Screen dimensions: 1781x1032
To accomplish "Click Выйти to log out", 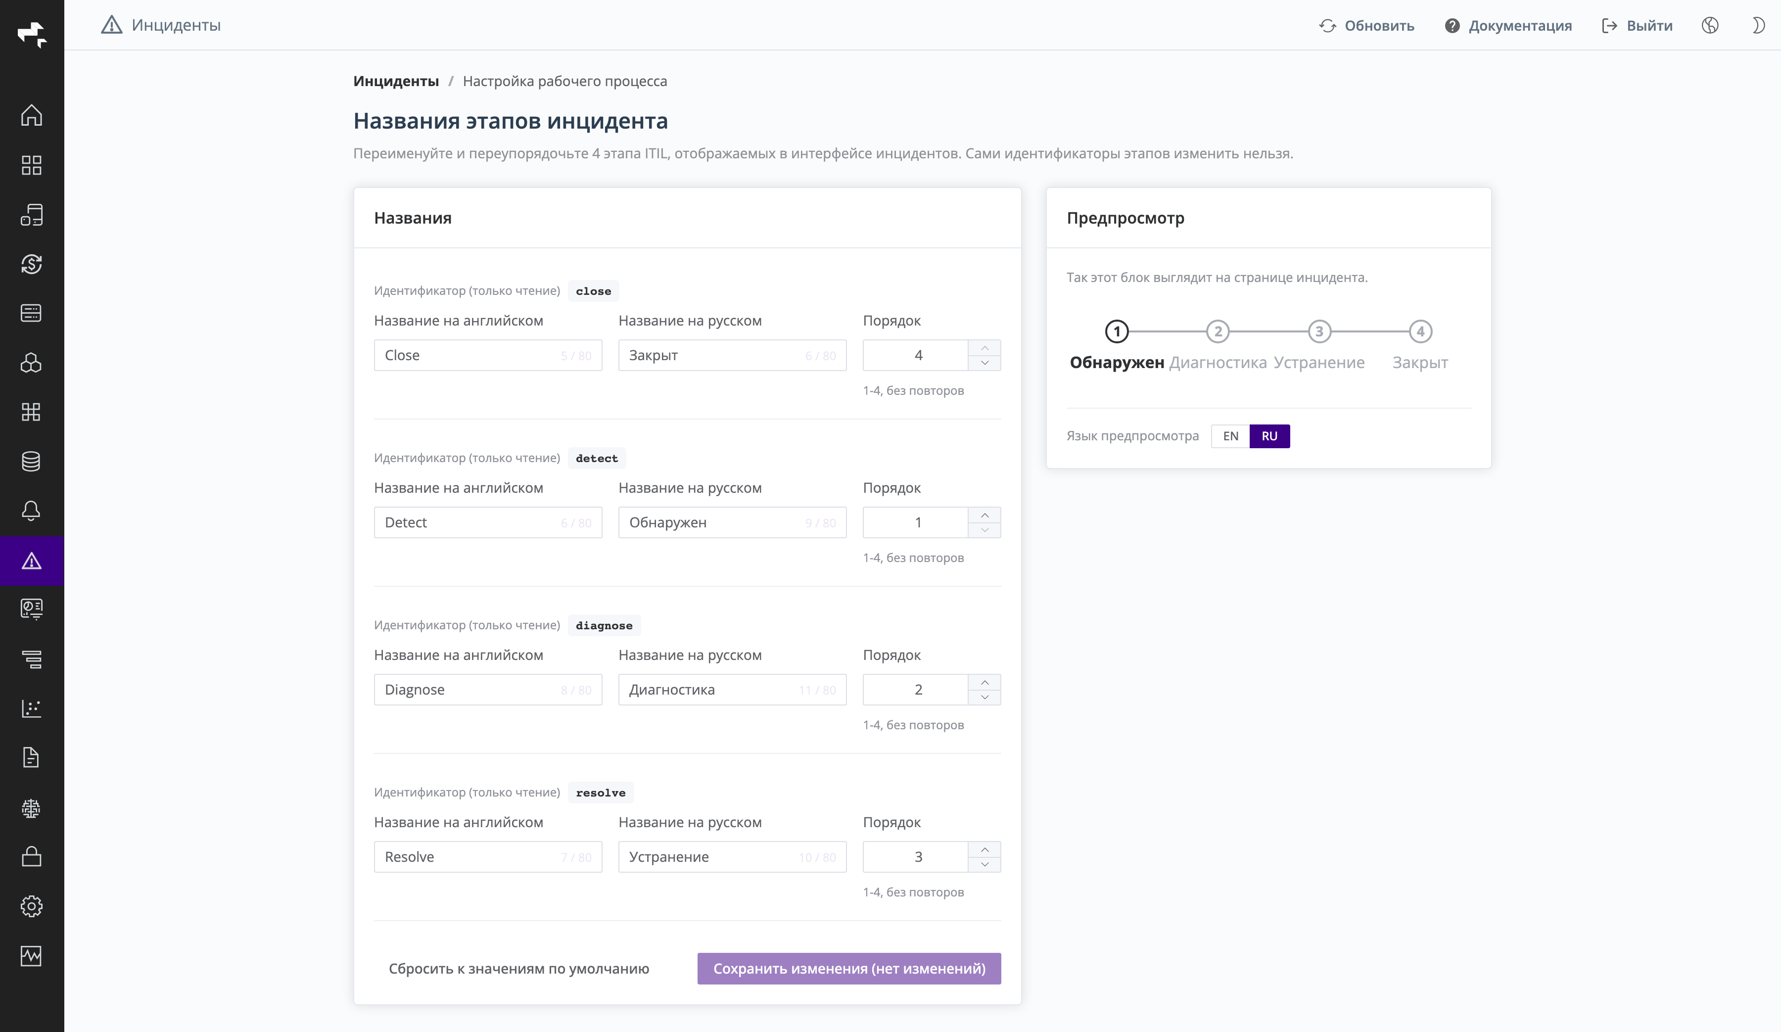I will [x=1637, y=25].
